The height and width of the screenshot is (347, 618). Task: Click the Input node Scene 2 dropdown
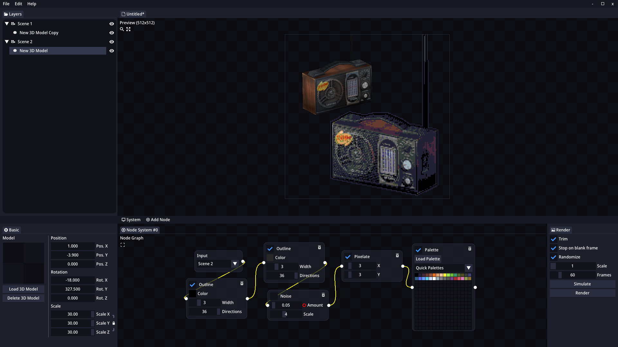[x=235, y=263]
